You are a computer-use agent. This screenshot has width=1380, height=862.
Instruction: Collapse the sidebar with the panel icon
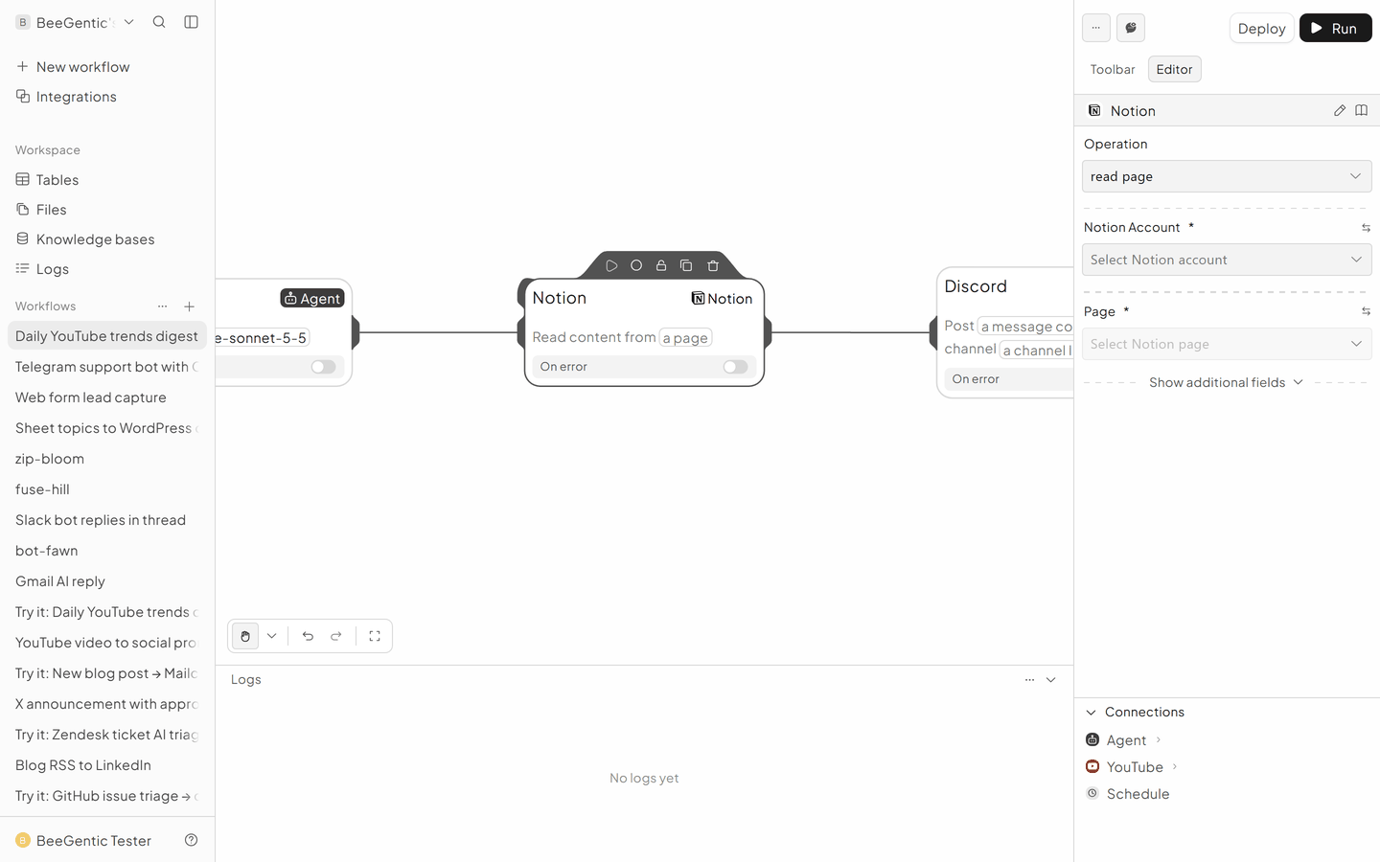point(191,22)
